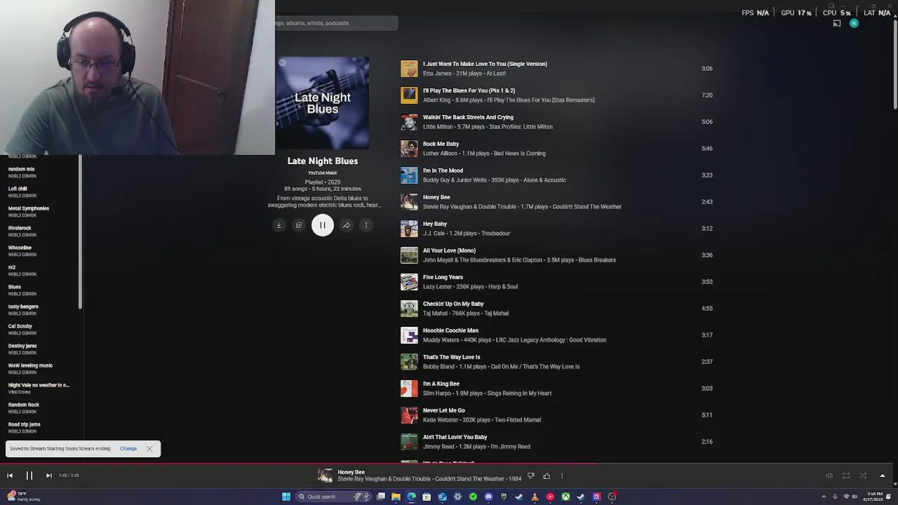Image resolution: width=898 pixels, height=505 pixels.
Task: Click the Late Night Blues cover art
Action: 323,103
